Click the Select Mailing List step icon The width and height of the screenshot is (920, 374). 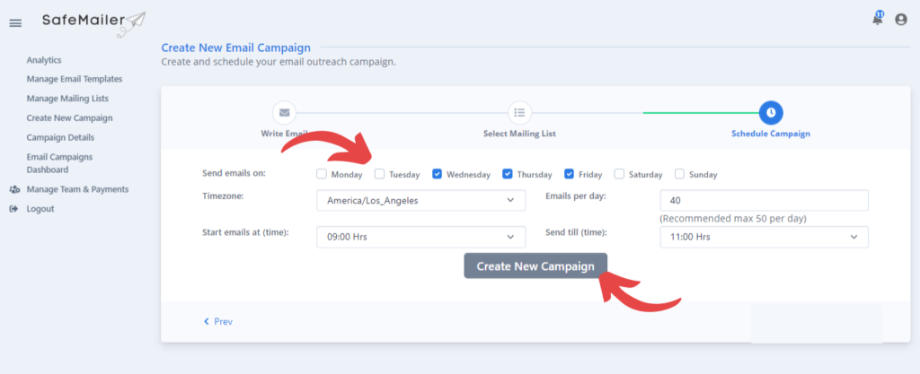coord(519,112)
